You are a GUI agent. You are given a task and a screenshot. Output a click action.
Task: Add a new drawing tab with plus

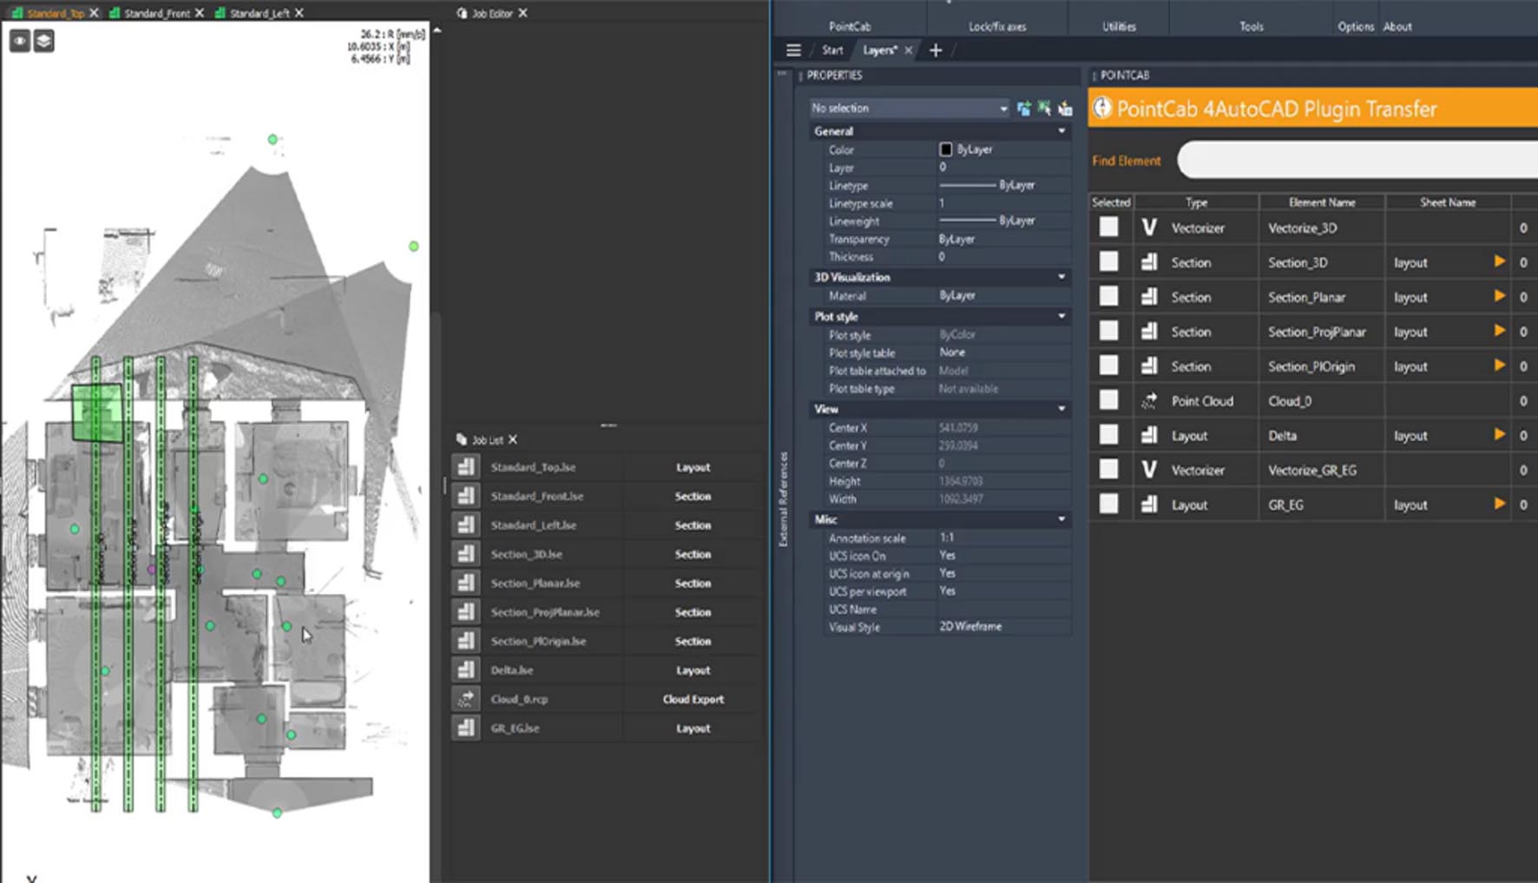pyautogui.click(x=936, y=50)
